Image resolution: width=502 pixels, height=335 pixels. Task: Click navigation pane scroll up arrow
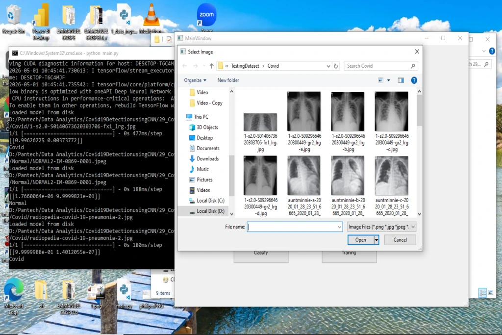(231, 92)
